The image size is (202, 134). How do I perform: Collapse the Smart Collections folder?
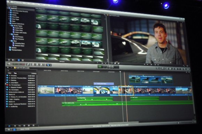point(9,23)
